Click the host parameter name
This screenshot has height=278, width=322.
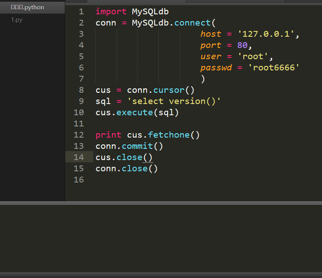211,34
